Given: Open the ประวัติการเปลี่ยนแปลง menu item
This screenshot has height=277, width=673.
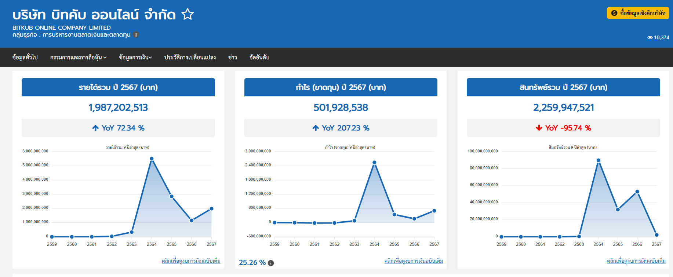Looking at the screenshot, I should 190,58.
